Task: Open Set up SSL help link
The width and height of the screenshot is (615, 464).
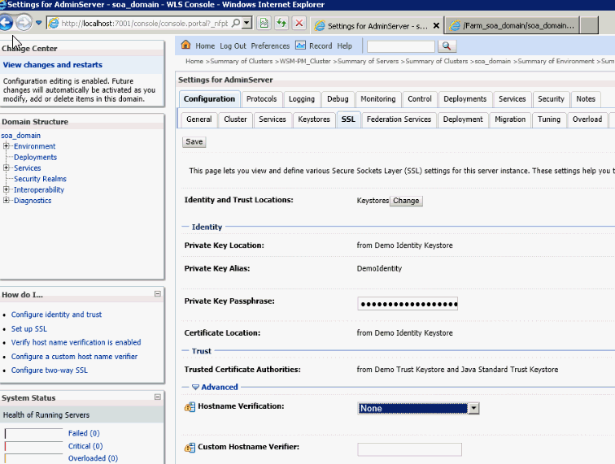Action: point(29,329)
